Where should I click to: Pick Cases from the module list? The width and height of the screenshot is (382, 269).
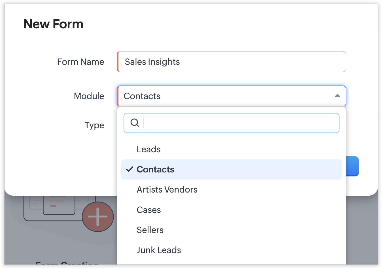click(149, 210)
